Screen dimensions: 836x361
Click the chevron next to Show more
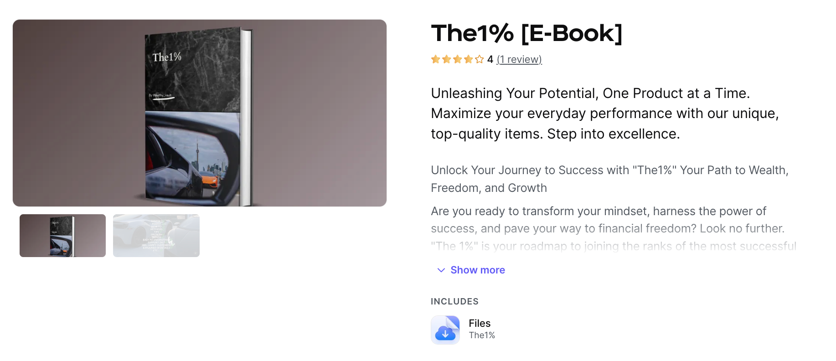440,270
